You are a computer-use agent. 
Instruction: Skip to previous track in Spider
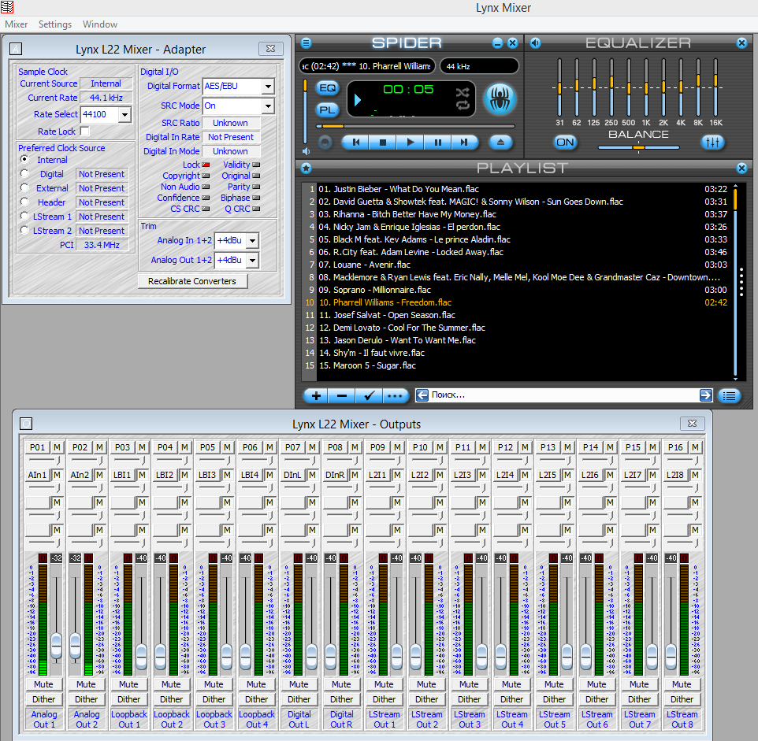[x=356, y=143]
